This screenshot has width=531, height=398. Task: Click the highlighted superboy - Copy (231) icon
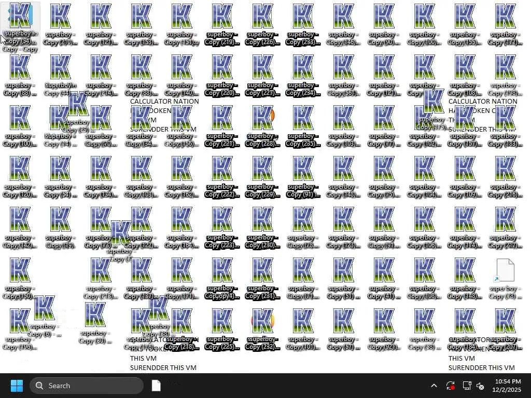point(262,278)
